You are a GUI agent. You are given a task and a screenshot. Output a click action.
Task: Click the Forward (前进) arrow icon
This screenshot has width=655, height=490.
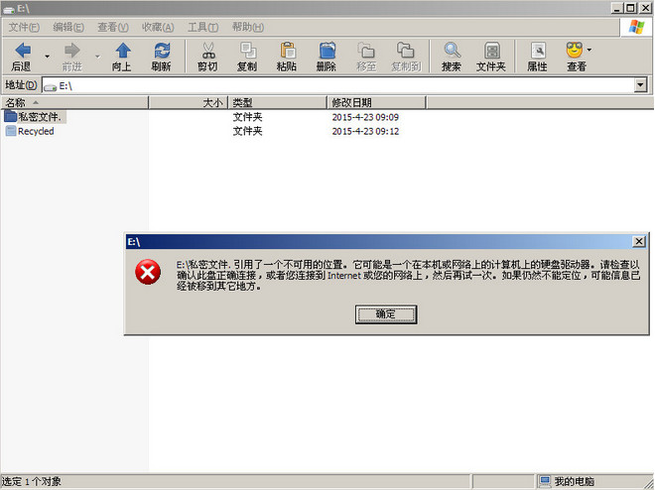click(x=71, y=51)
